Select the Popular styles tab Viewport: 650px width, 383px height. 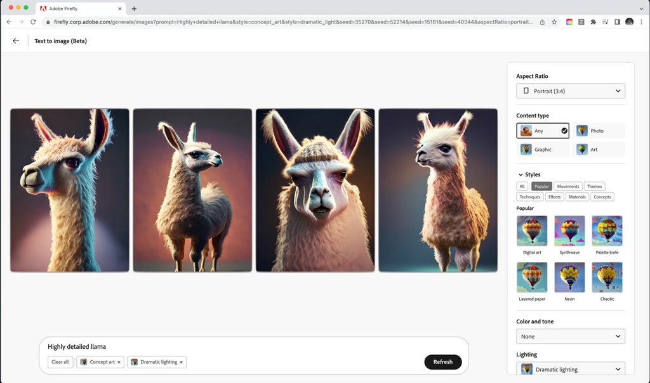coord(541,186)
